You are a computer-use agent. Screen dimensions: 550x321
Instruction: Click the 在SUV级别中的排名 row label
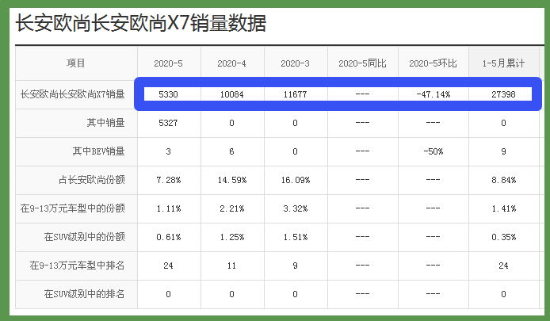tap(85, 293)
